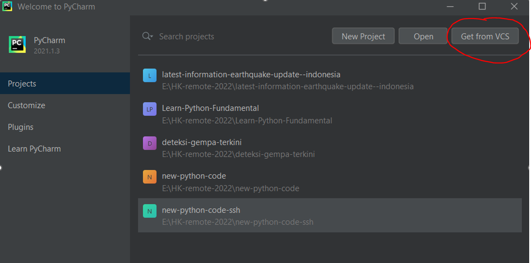Click the purple deteksi-gempa-terkini icon

149,143
